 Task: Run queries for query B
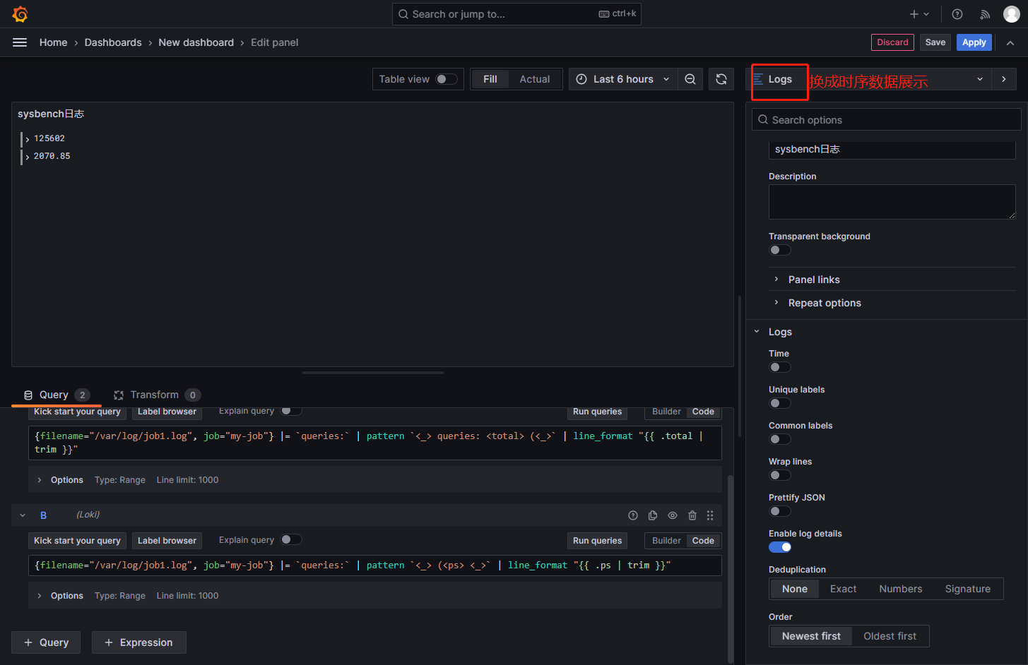click(x=597, y=541)
